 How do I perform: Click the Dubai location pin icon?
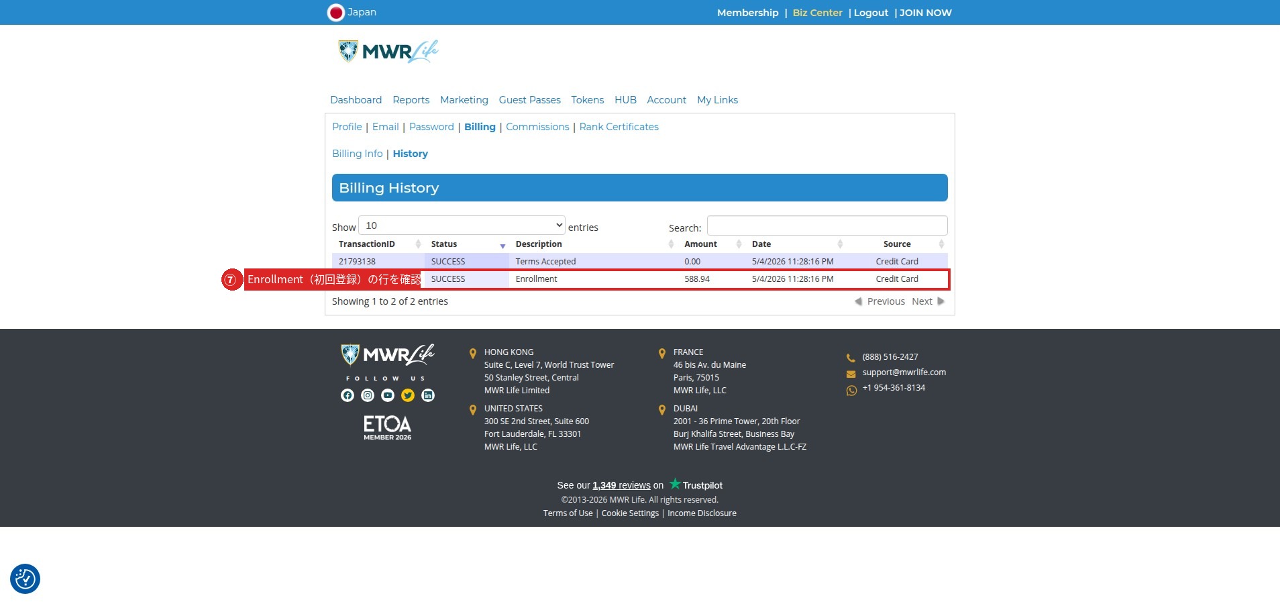(x=662, y=409)
